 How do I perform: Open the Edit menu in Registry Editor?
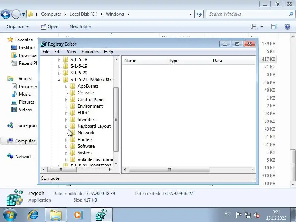(x=58, y=52)
